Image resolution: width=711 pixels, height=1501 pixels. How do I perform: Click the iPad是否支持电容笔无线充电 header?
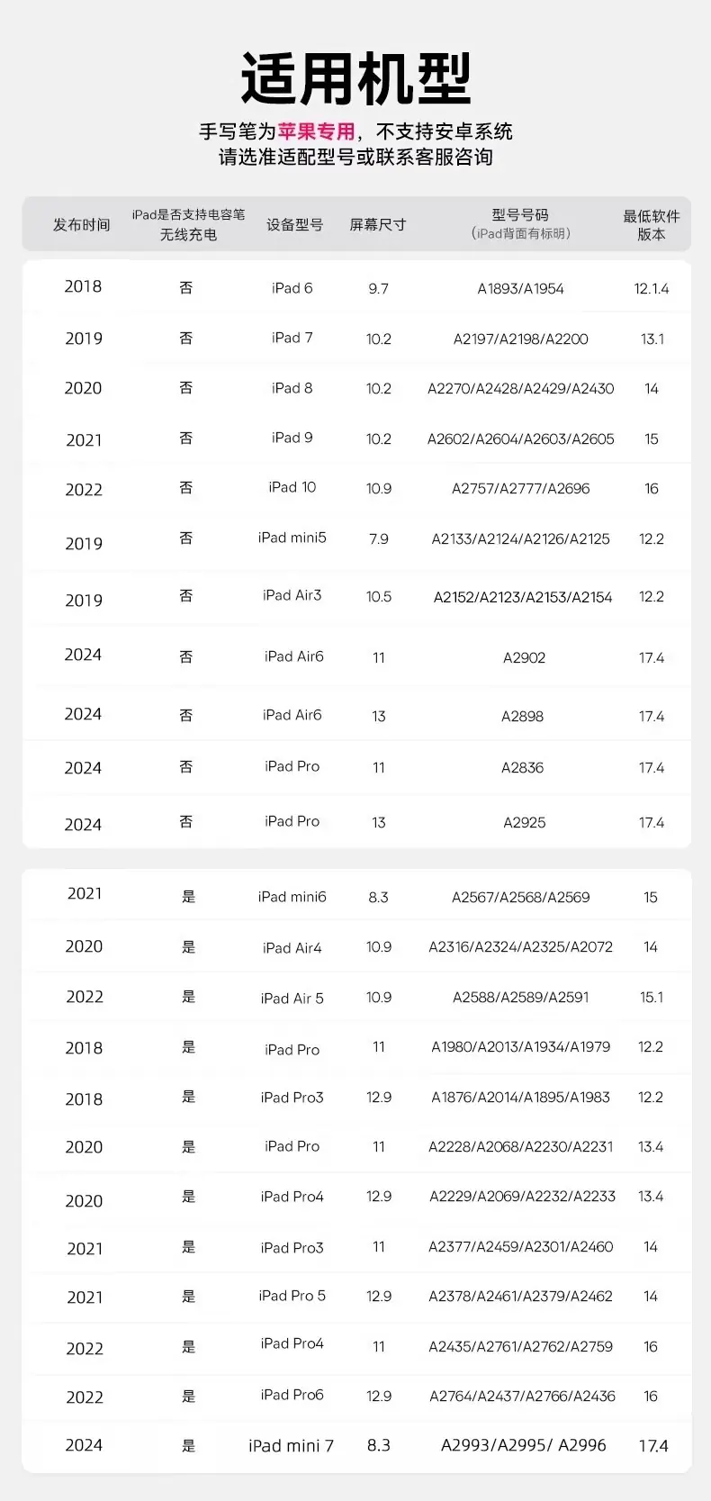pyautogui.click(x=188, y=224)
